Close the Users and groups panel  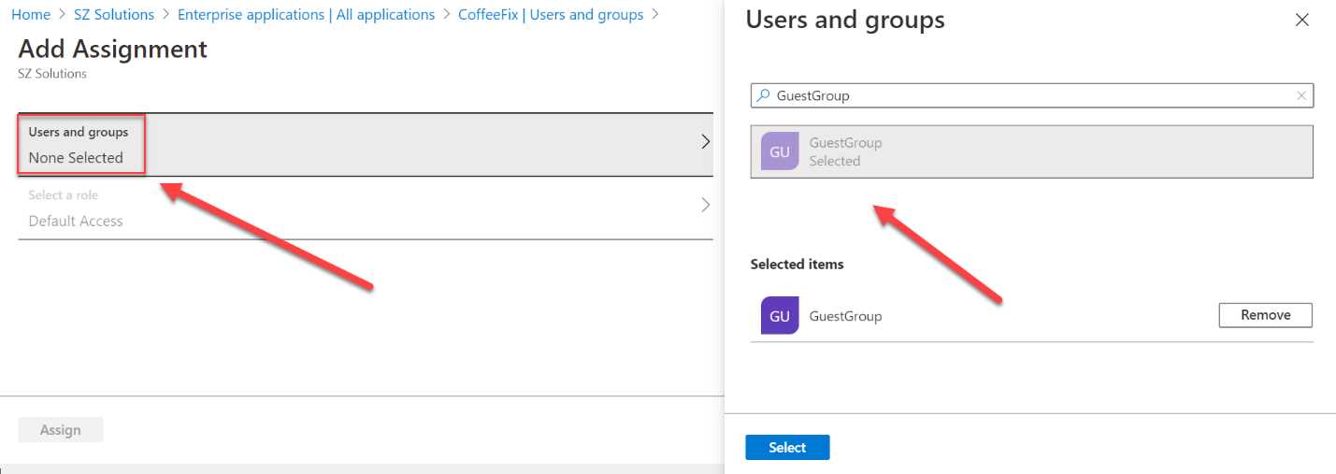click(1301, 20)
